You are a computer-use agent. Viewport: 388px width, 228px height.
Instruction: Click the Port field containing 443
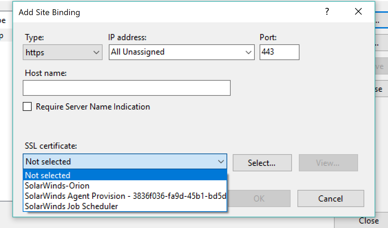[279, 52]
